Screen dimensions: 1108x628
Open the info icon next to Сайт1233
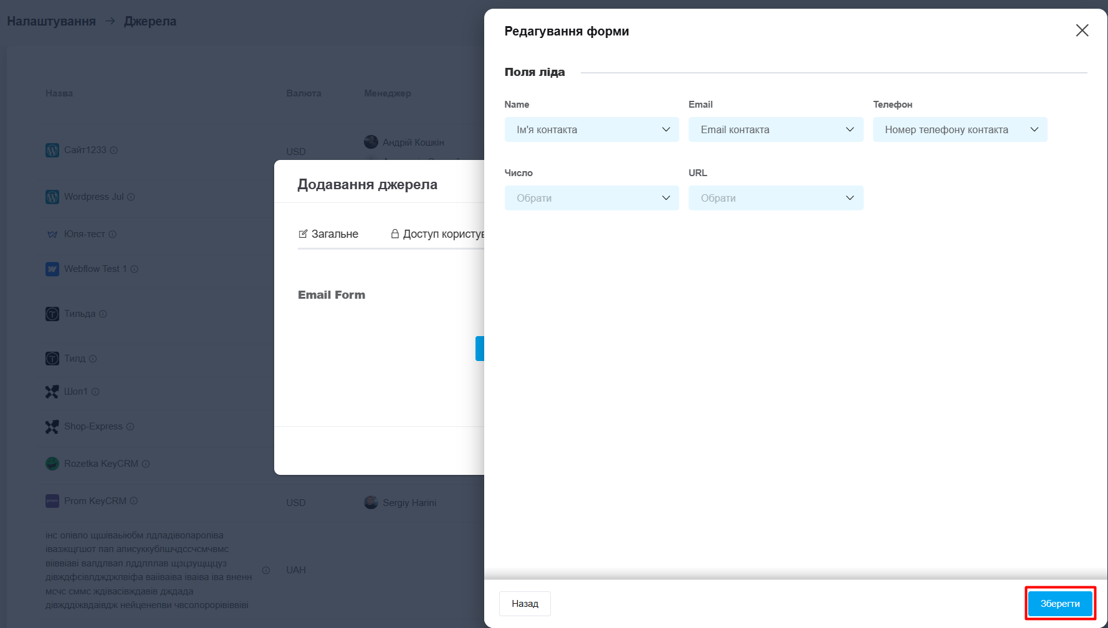114,150
